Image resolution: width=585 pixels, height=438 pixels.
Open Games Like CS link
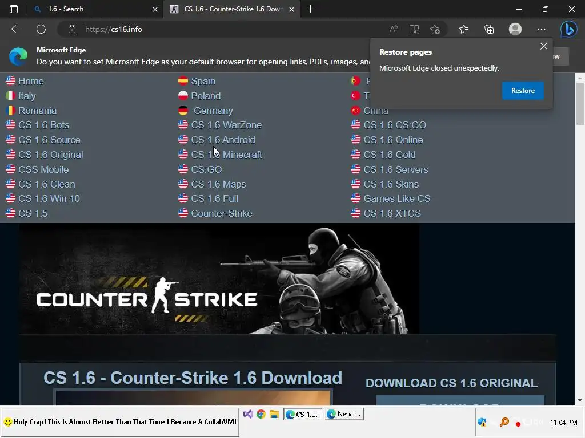coord(397,198)
